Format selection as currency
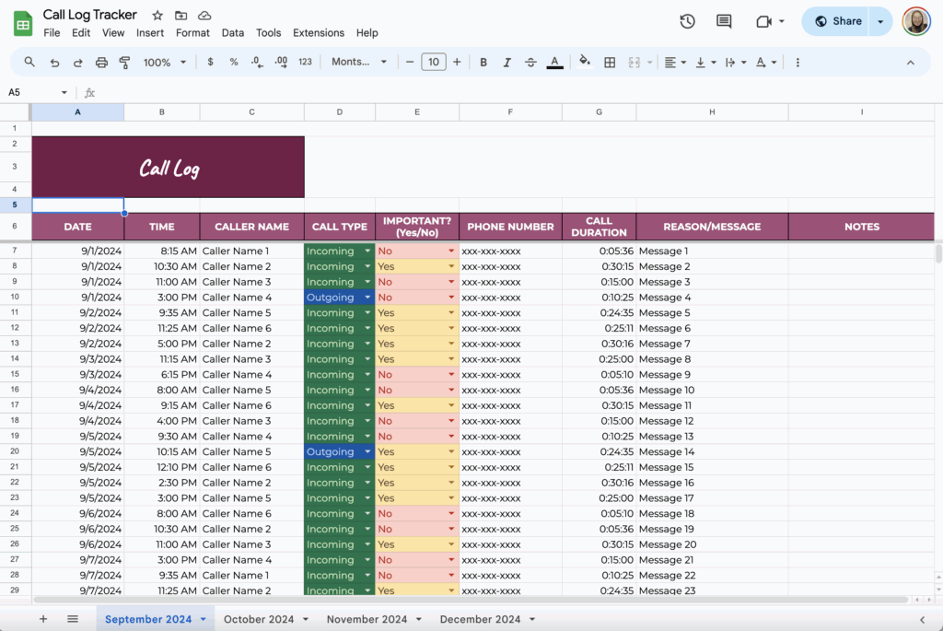This screenshot has height=631, width=943. tap(209, 62)
